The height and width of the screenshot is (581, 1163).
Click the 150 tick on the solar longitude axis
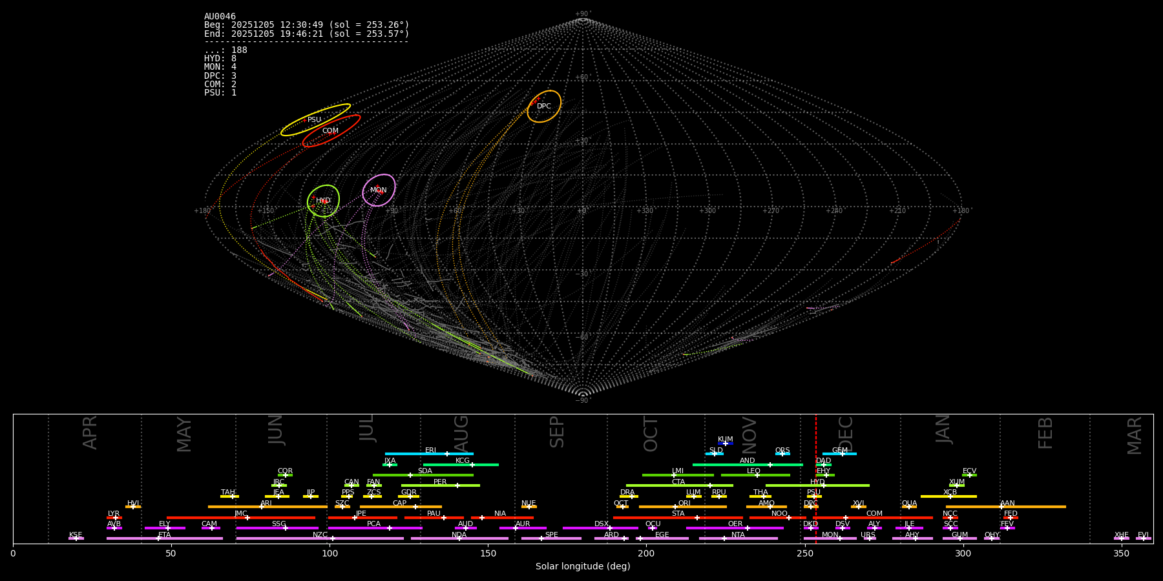pyautogui.click(x=488, y=553)
